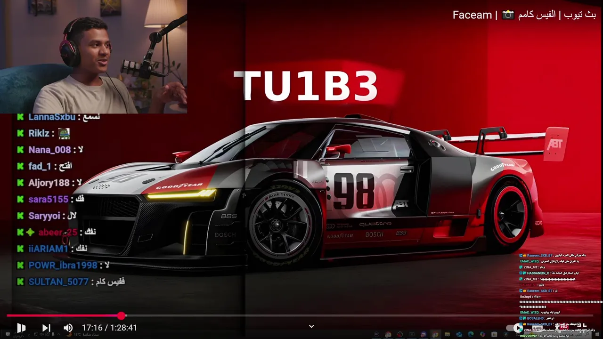
Task: Click chat user Aljory188
Action: 49,183
